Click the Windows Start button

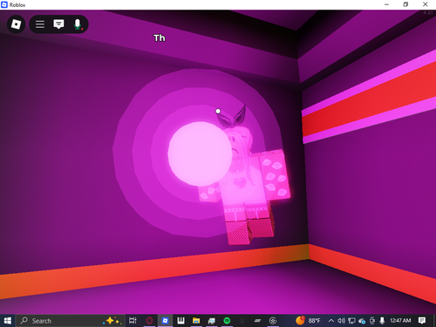8,321
